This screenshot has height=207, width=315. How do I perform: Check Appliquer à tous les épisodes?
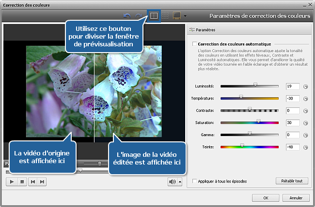tap(194, 181)
